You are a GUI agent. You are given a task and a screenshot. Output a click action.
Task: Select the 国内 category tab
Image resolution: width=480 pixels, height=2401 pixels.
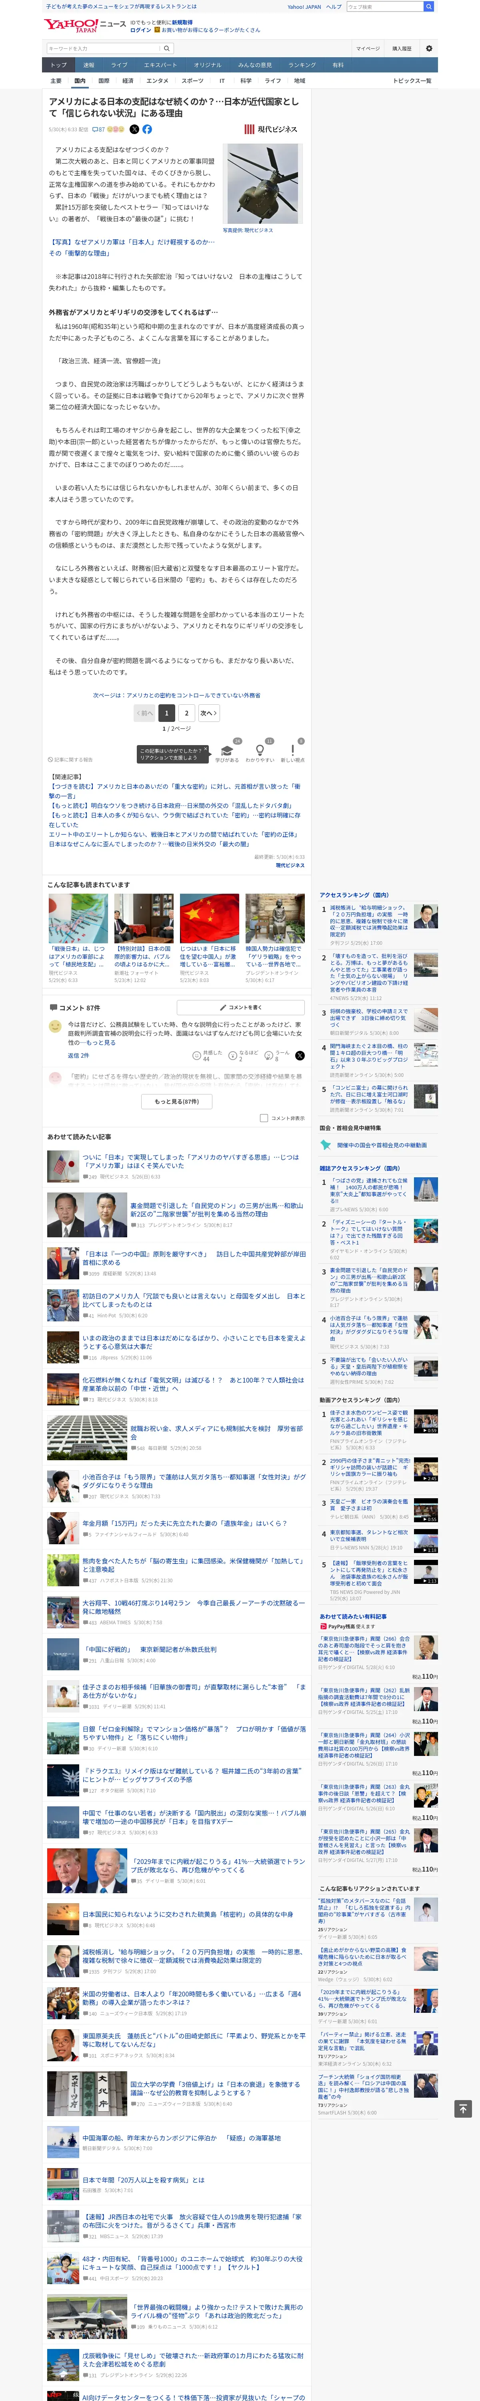pyautogui.click(x=79, y=81)
